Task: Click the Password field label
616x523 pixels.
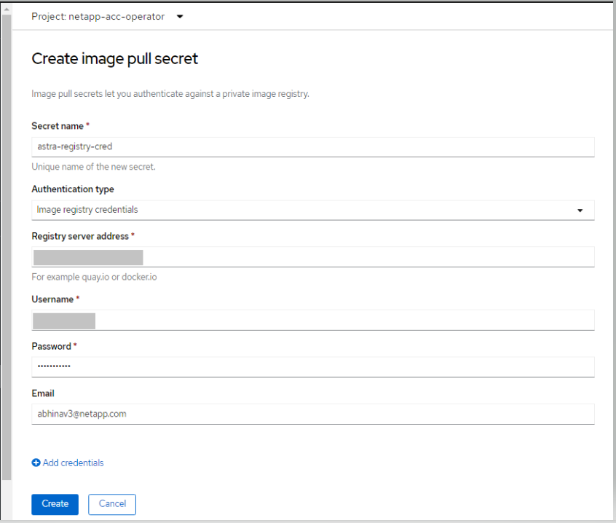Action: [52, 346]
